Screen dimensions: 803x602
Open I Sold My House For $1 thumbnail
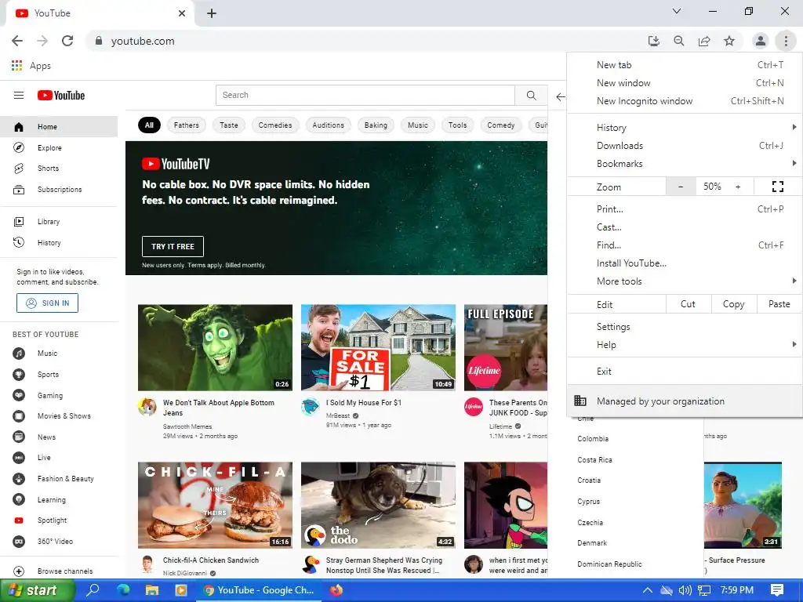[378, 347]
